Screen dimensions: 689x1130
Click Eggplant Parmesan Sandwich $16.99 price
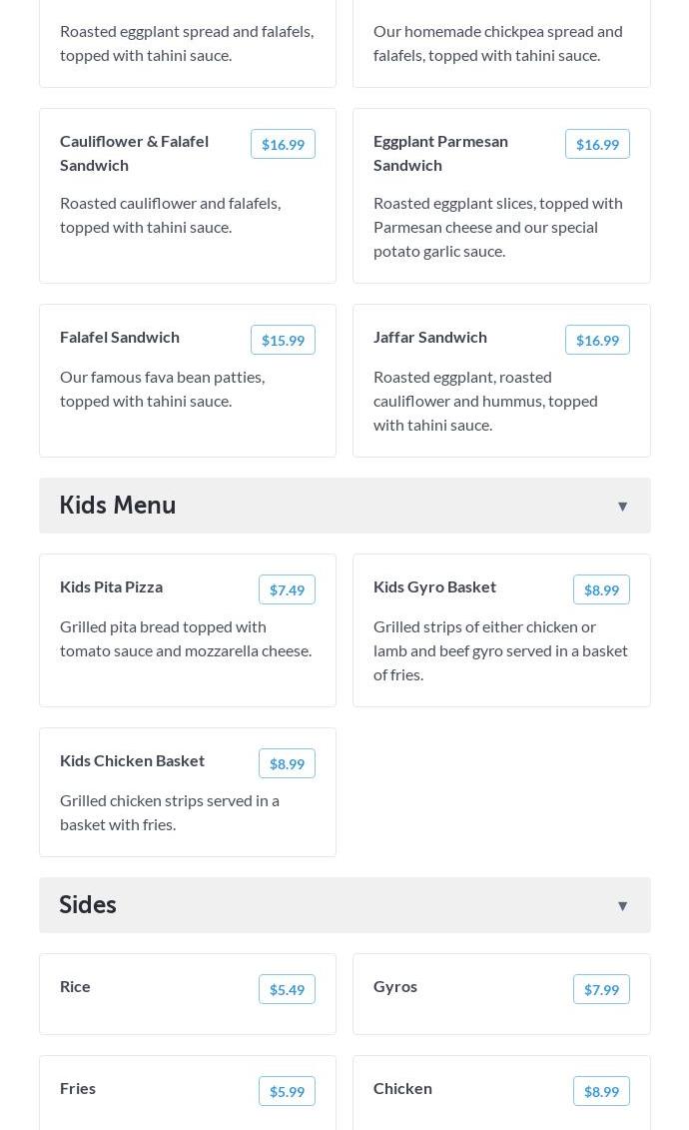coord(597,145)
